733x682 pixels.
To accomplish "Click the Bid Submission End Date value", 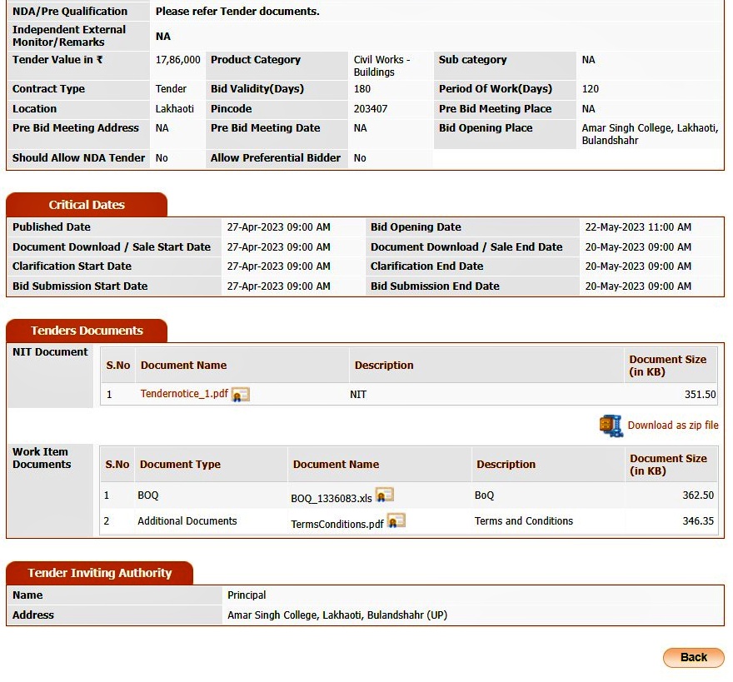I will pyautogui.click(x=638, y=286).
